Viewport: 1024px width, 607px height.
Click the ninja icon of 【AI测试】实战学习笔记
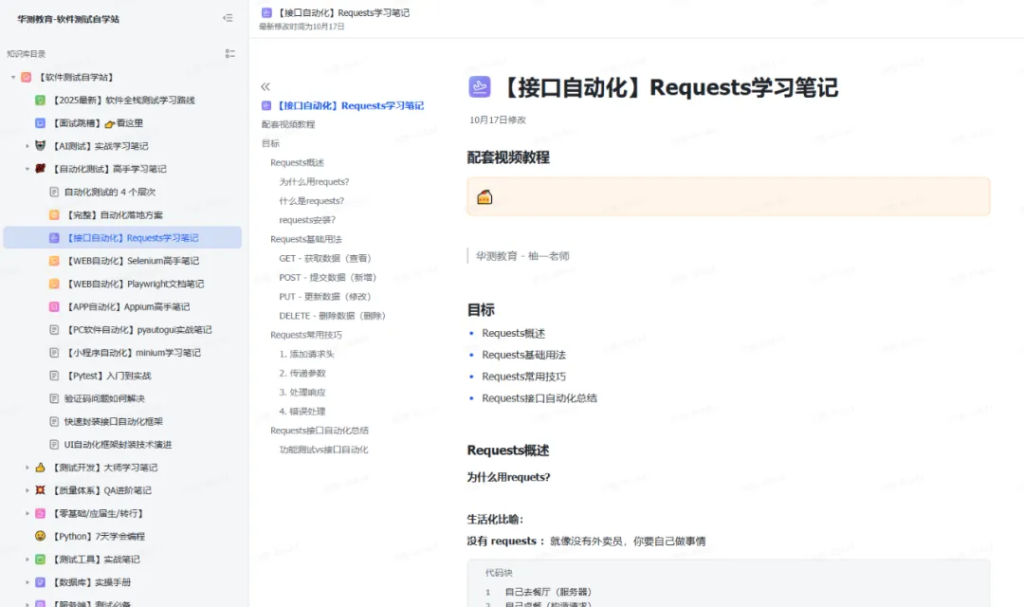40,145
